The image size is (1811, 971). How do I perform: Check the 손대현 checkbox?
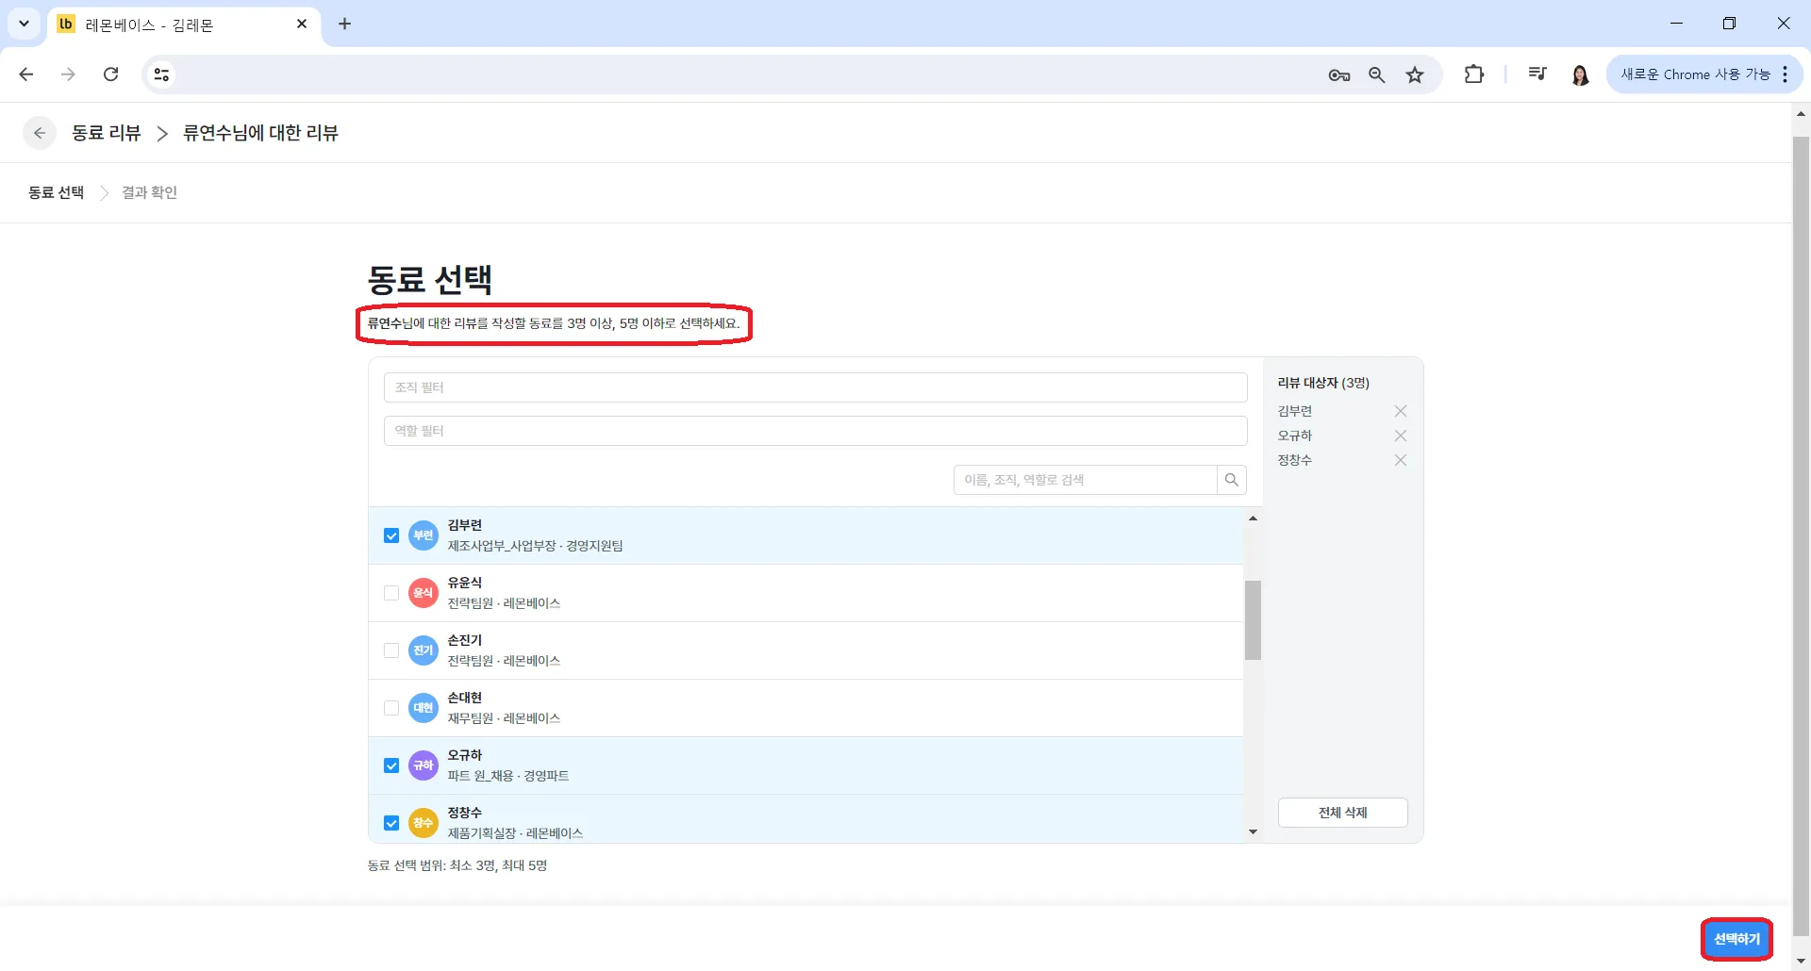pyautogui.click(x=391, y=708)
